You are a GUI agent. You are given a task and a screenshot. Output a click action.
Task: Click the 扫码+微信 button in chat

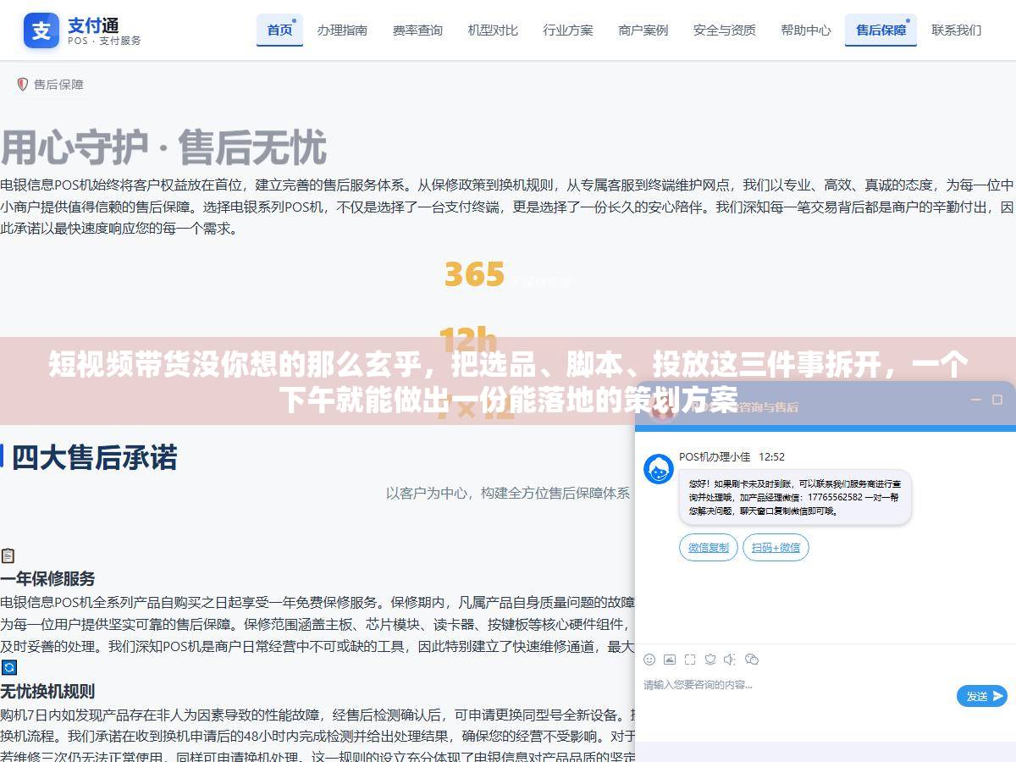pos(776,548)
